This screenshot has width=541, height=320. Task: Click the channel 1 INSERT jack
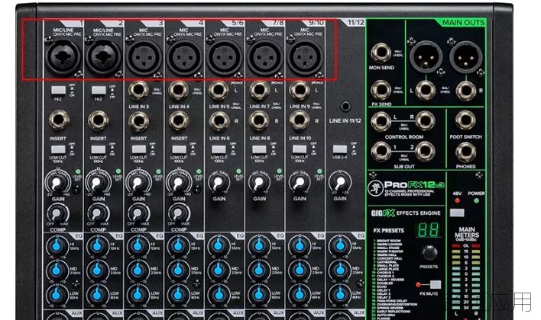pos(59,120)
